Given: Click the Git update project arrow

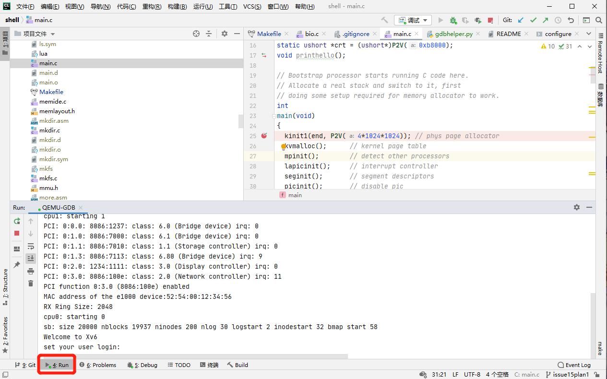Looking at the screenshot, I should [x=521, y=20].
